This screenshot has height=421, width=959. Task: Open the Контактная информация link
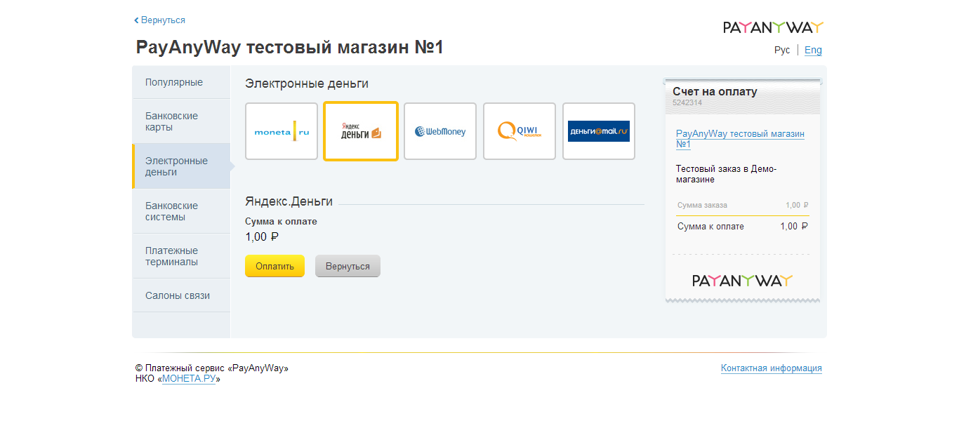(771, 368)
